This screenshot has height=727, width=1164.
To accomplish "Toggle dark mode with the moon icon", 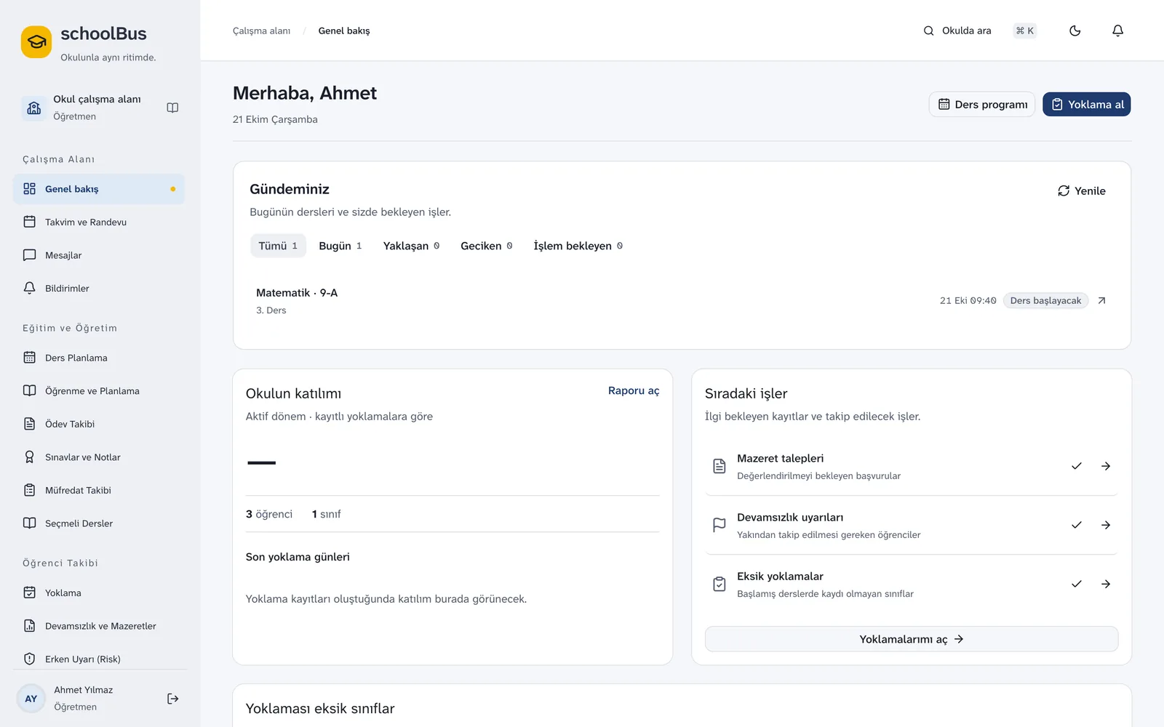I will [x=1075, y=31].
